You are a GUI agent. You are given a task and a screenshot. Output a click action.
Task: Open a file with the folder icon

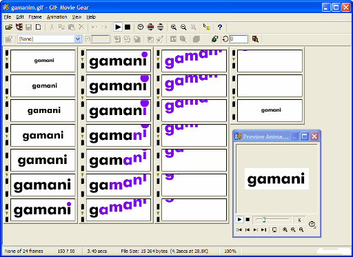9,27
